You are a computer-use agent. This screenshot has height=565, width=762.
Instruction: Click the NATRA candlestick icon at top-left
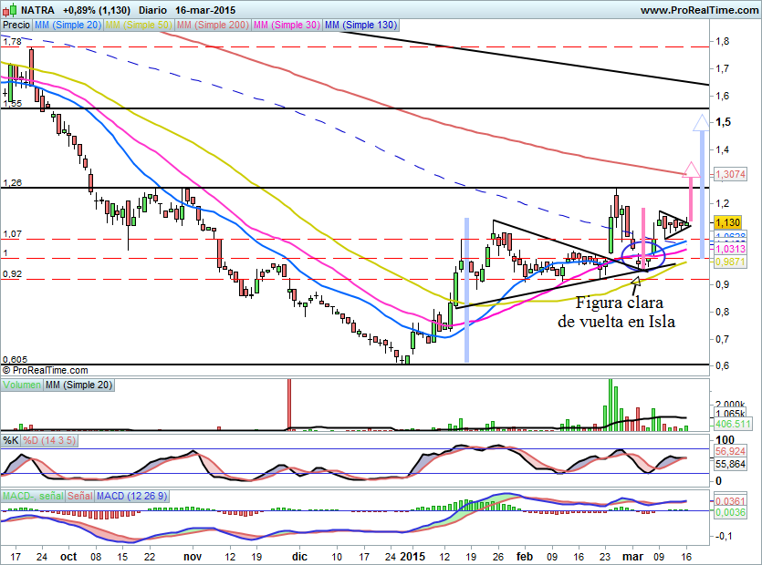point(9,10)
